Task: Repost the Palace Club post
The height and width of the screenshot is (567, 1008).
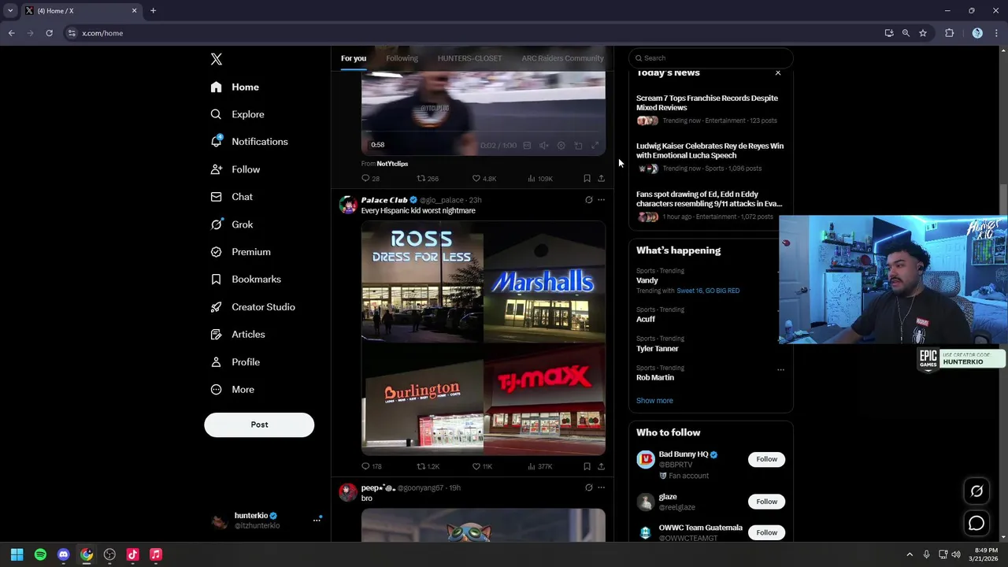Action: (x=428, y=466)
